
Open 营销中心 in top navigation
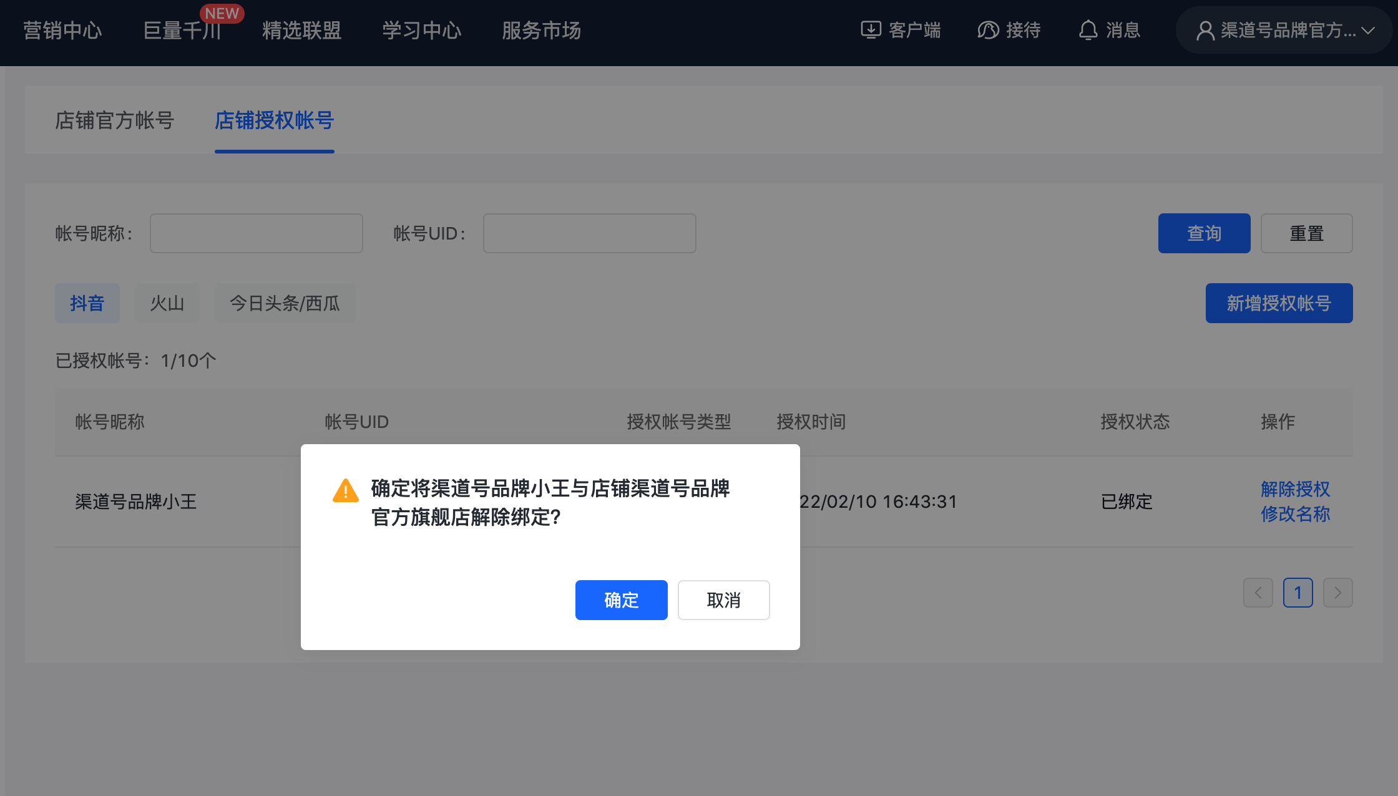tap(62, 30)
